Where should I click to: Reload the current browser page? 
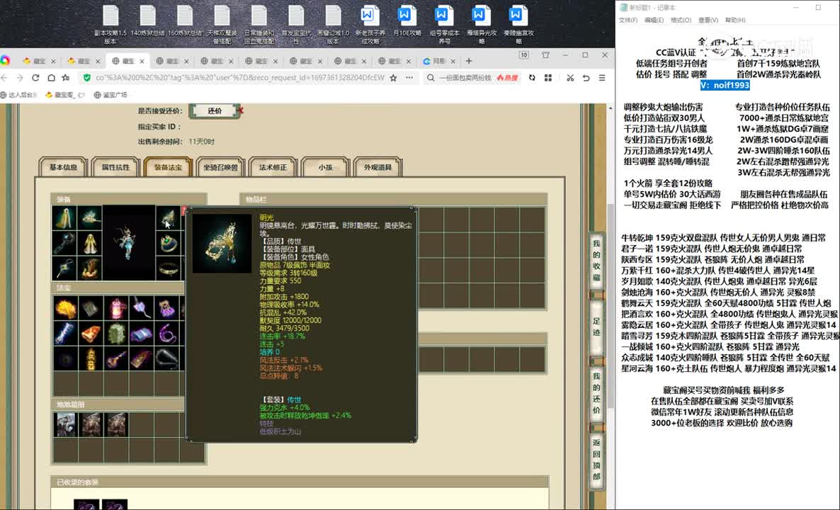(35, 78)
